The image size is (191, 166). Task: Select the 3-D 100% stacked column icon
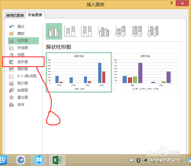coord(136,31)
